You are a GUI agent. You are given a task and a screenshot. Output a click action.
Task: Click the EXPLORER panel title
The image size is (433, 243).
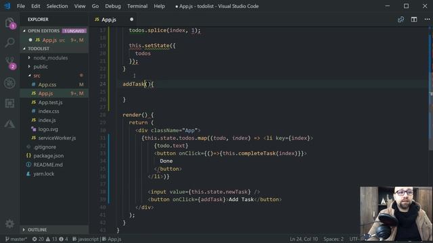tap(38, 20)
